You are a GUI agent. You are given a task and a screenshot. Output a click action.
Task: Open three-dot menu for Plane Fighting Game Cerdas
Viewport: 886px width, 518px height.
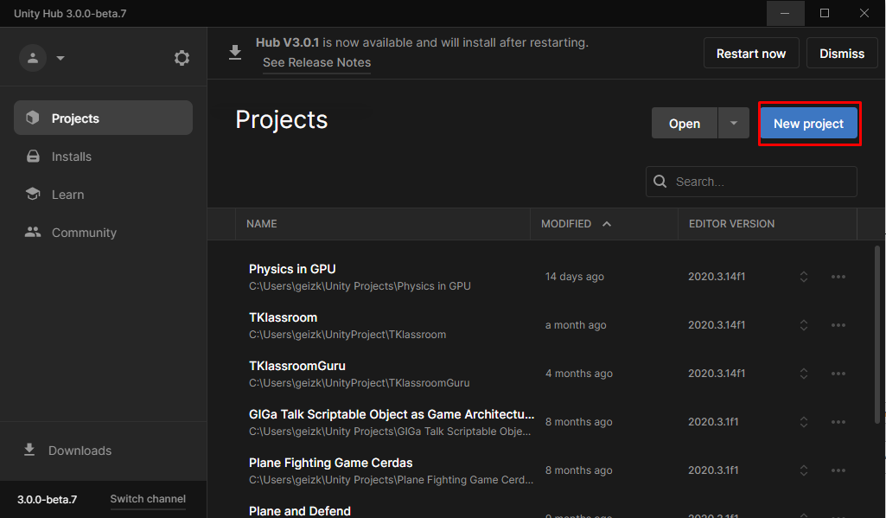tap(838, 470)
